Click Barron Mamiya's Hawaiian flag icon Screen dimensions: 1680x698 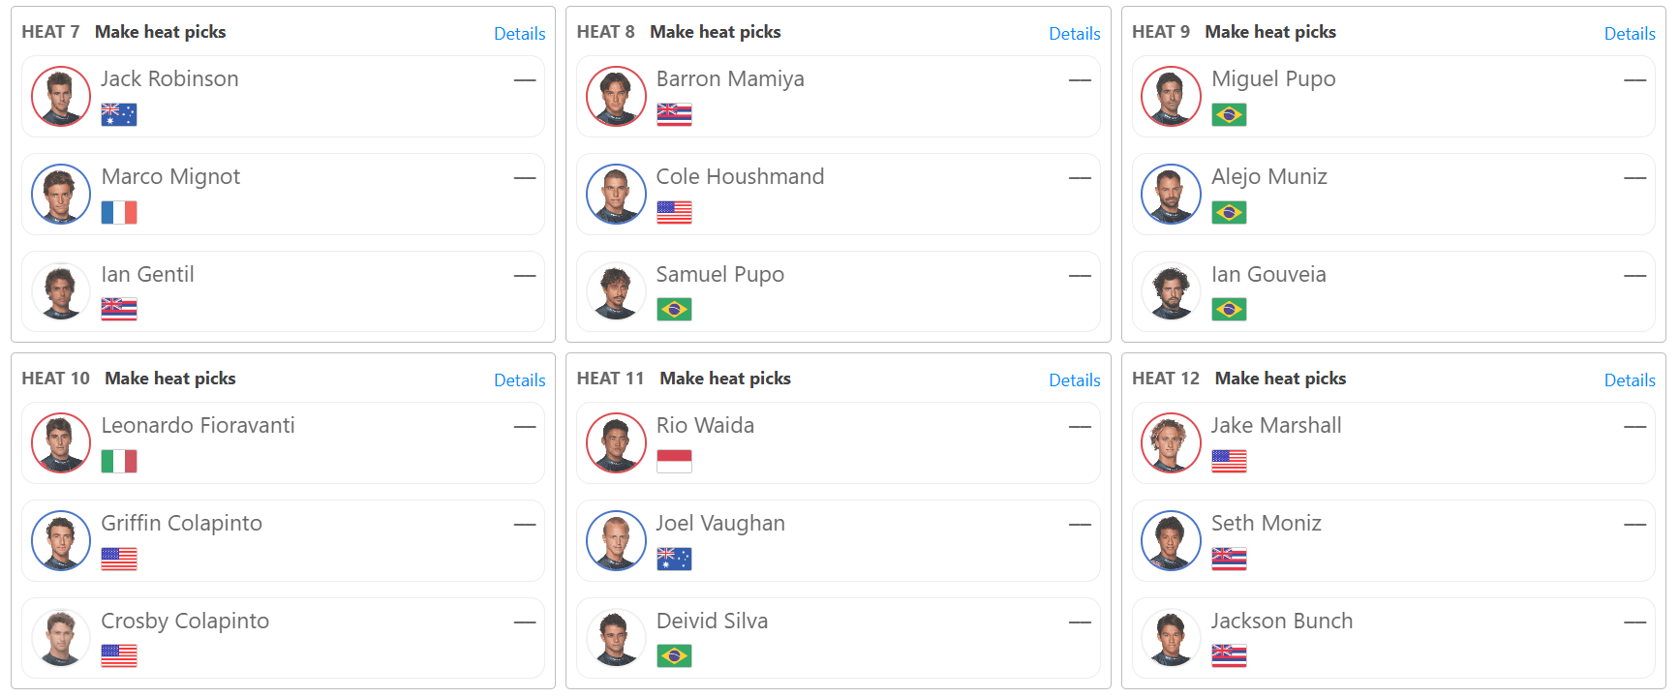(674, 115)
